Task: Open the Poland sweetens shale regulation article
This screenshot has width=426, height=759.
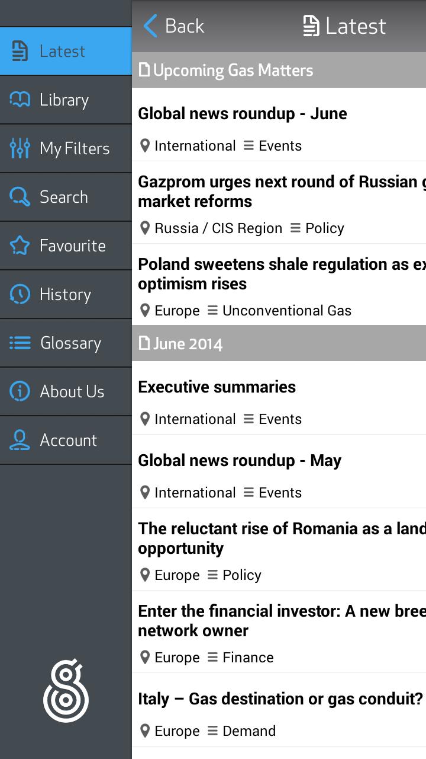Action: click(x=278, y=274)
